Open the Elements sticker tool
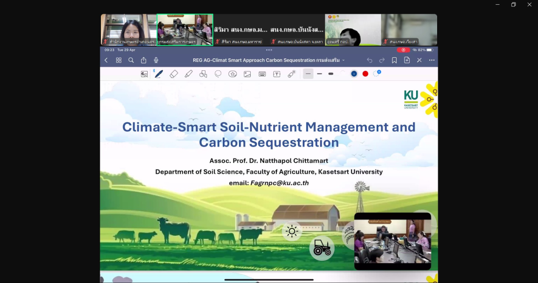 (x=233, y=74)
